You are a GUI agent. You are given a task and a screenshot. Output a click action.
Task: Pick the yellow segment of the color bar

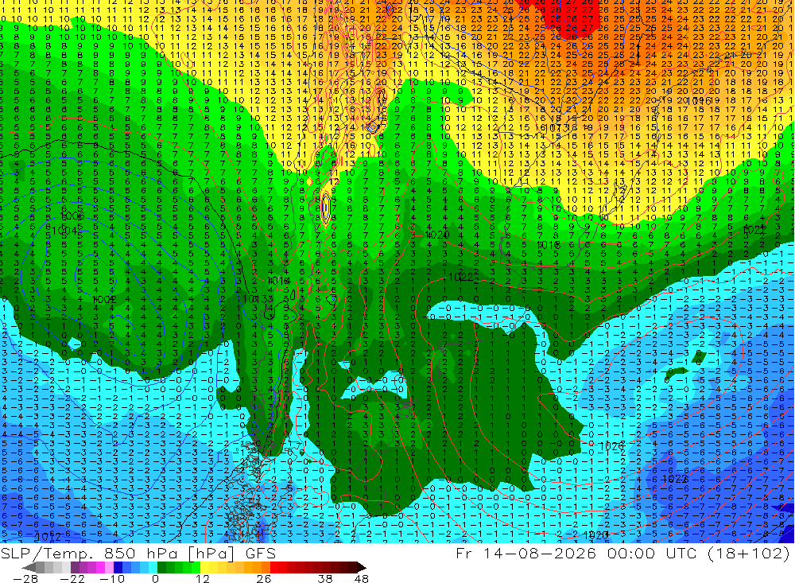click(204, 567)
